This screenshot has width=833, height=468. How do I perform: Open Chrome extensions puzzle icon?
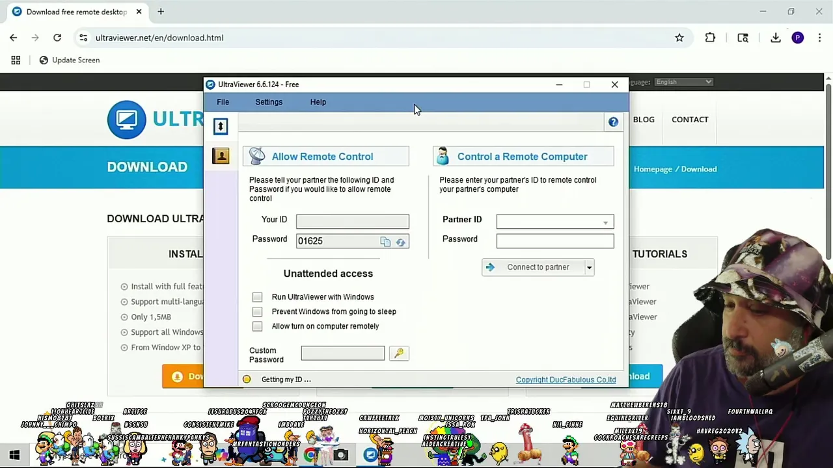[710, 38]
